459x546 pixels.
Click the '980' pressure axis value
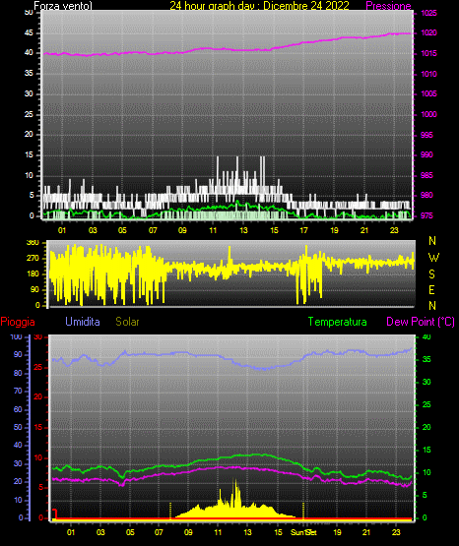coord(426,196)
